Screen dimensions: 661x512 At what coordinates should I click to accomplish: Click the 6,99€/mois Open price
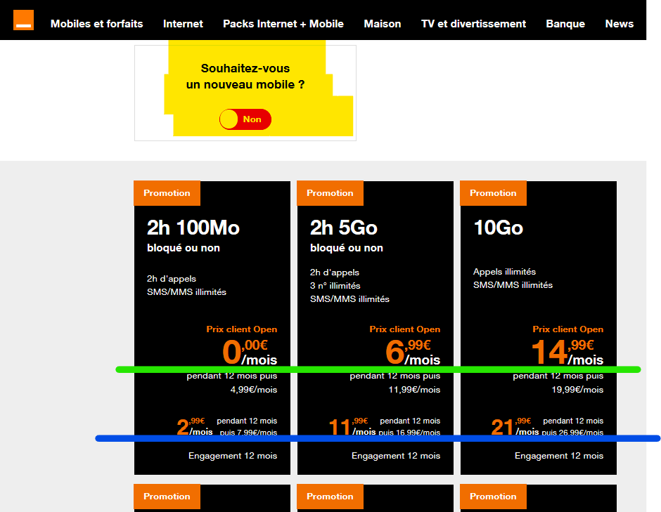click(x=413, y=352)
